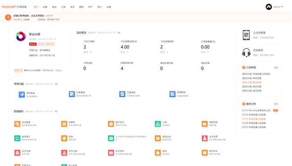The width and height of the screenshot is (292, 166).
Task: Open the first 入驻帮助 article
Action: click(x=257, y=74)
